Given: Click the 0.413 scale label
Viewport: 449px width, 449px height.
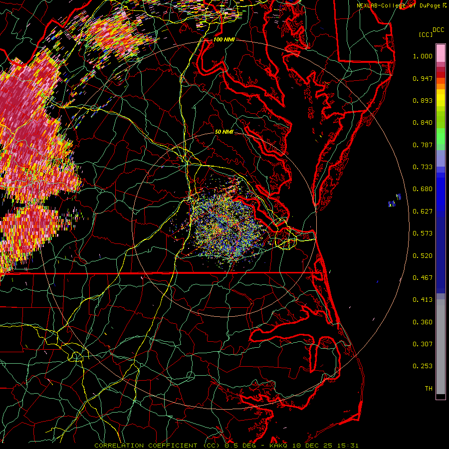Looking at the screenshot, I should click(x=423, y=300).
